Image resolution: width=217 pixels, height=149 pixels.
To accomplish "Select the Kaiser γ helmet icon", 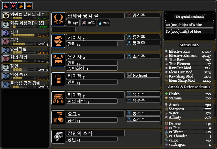I will click(58, 41).
